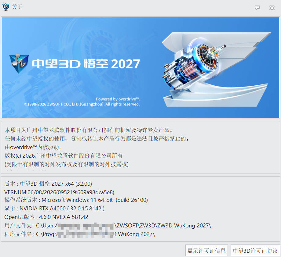Viewport: 281px width, 257px height.
Task: Select the OpenGL版本 : 4.6.0 NVIDIA line
Action: 46,217
